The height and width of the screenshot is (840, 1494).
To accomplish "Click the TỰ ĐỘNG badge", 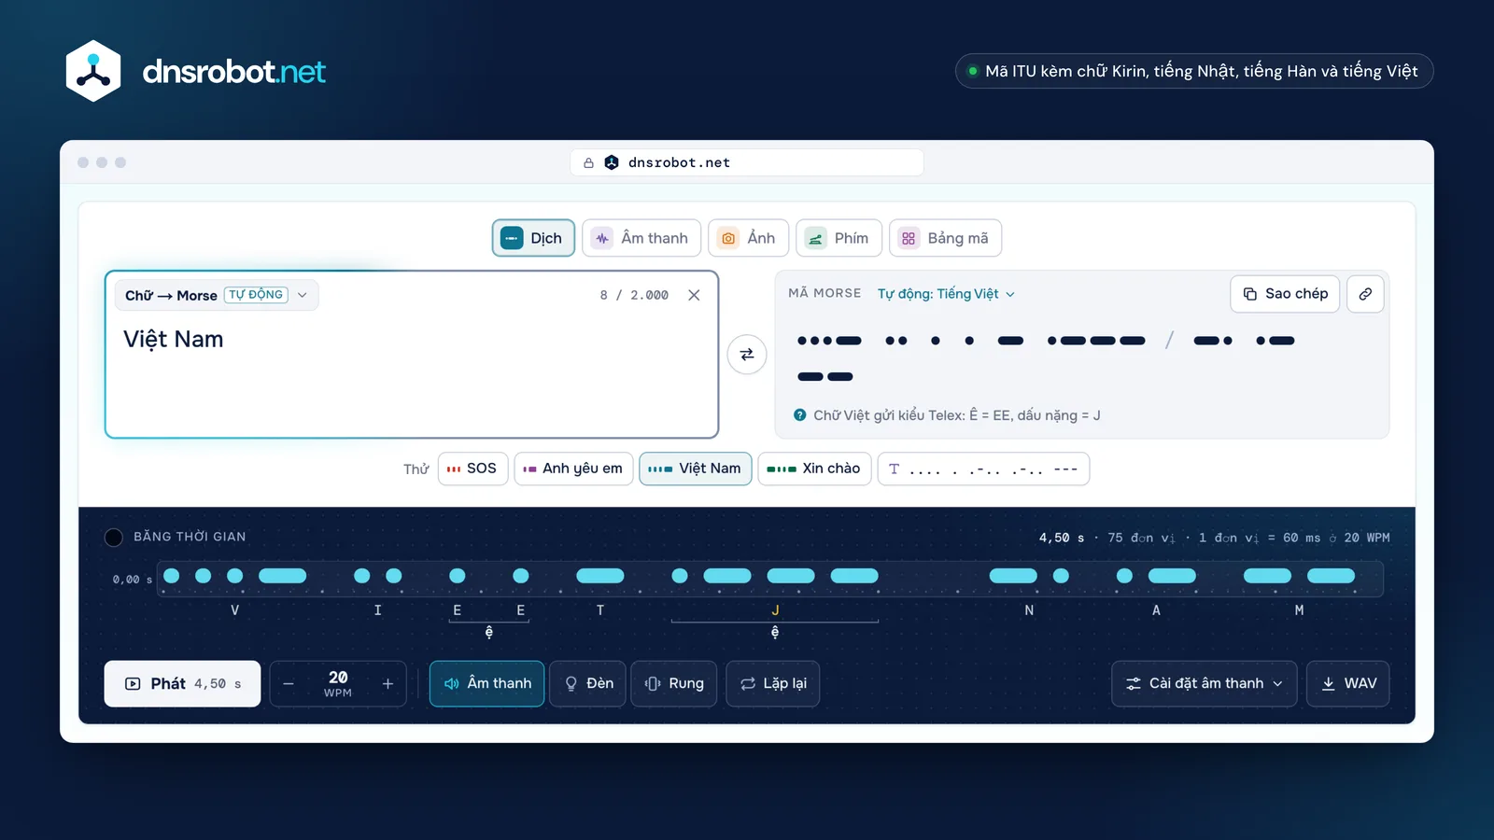I will click(256, 295).
